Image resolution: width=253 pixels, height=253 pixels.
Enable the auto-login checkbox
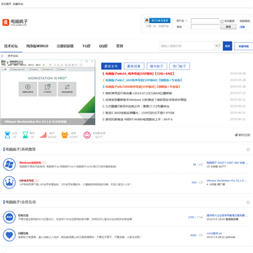[x=222, y=21]
